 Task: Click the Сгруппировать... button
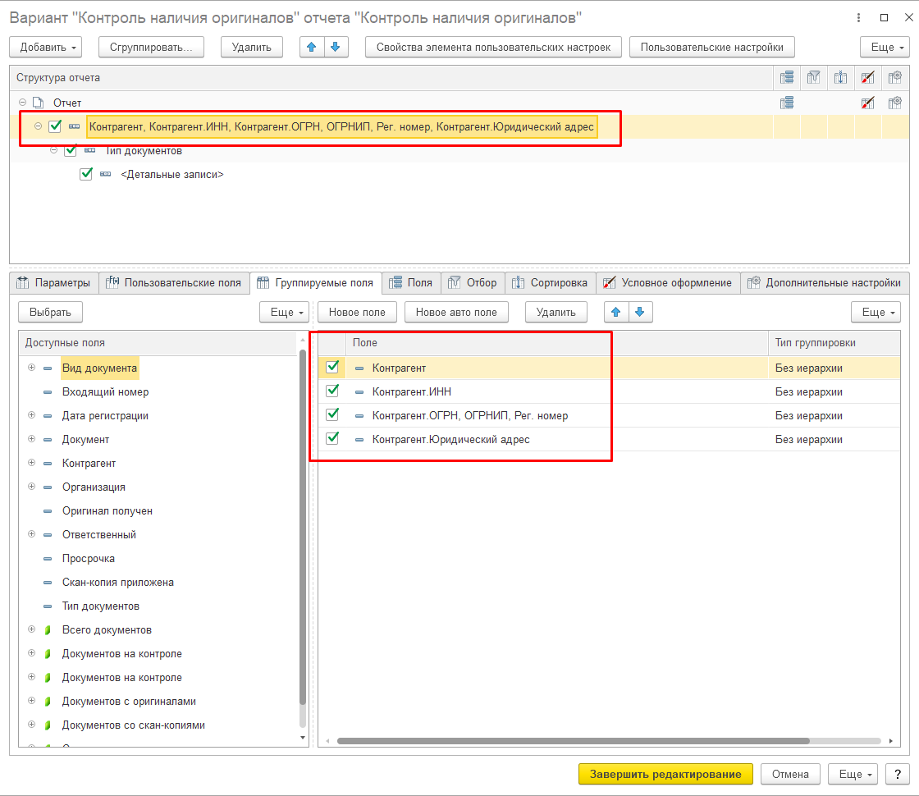click(151, 47)
